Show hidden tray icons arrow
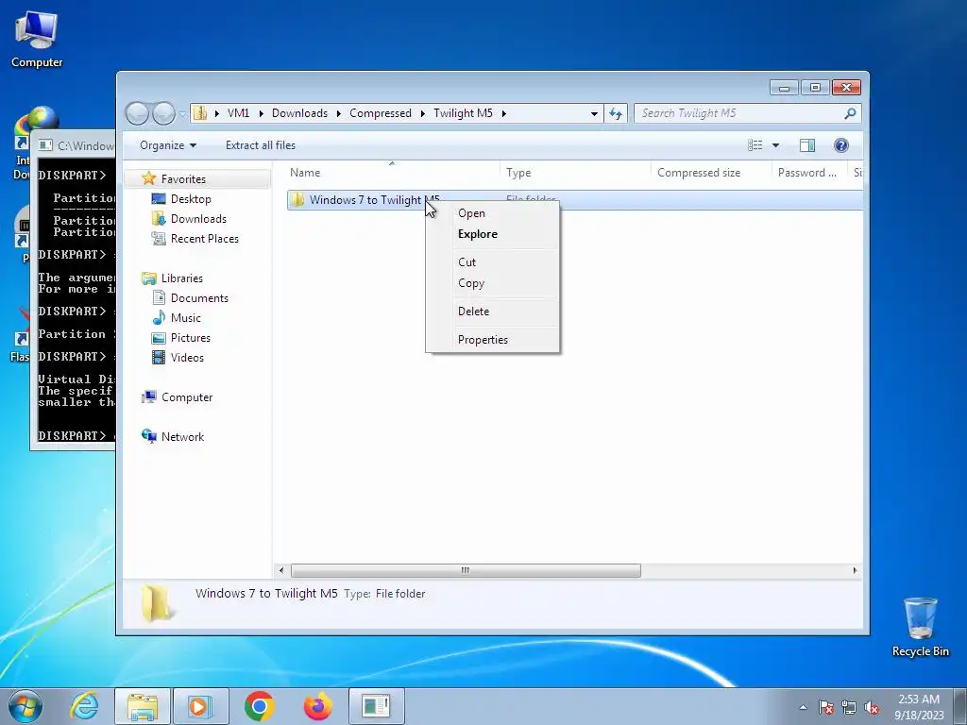This screenshot has width=967, height=725. [x=803, y=707]
